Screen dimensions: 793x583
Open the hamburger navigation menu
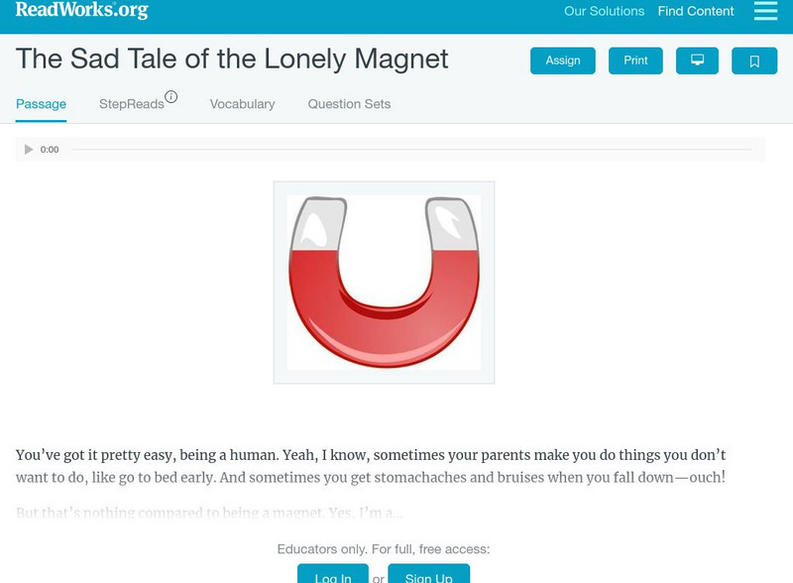(x=765, y=12)
